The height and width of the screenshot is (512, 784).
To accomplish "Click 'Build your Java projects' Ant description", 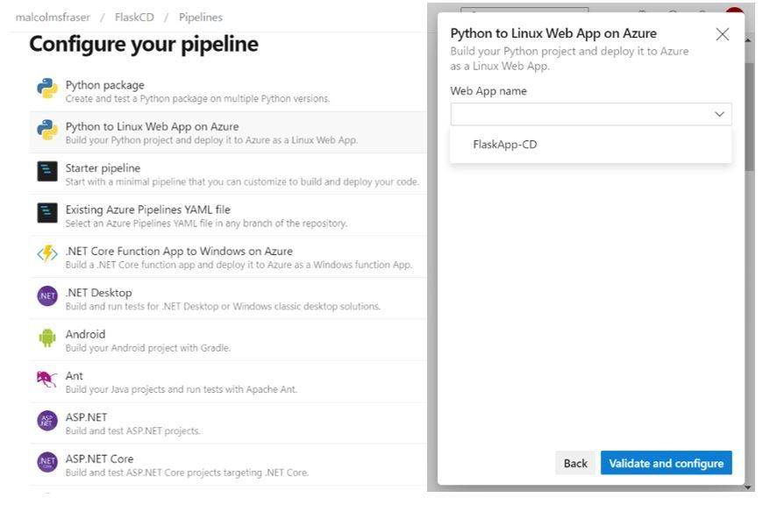I will [x=182, y=389].
